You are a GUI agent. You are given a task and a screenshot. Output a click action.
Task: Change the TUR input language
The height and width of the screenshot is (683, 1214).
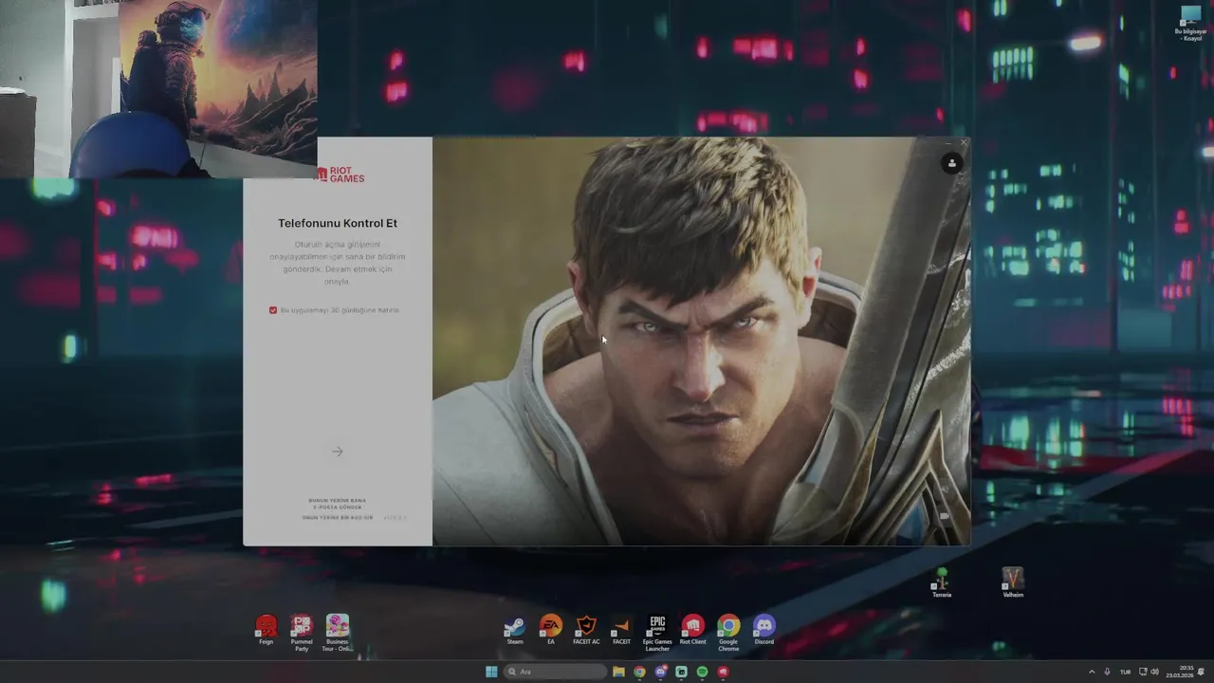(1125, 672)
